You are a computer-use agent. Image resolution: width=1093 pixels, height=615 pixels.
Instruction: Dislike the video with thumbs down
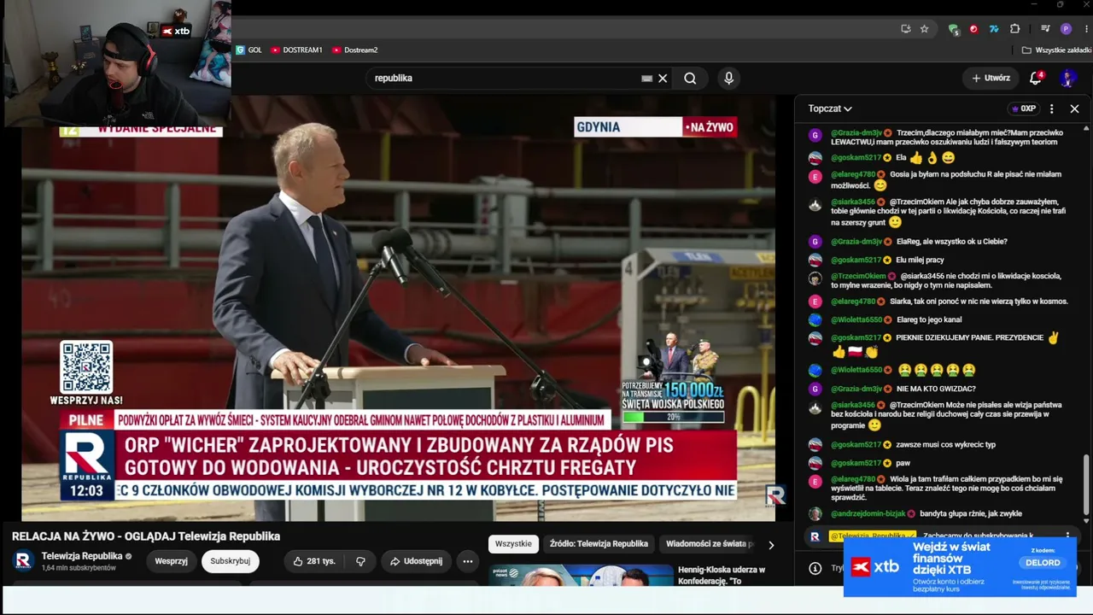click(360, 561)
